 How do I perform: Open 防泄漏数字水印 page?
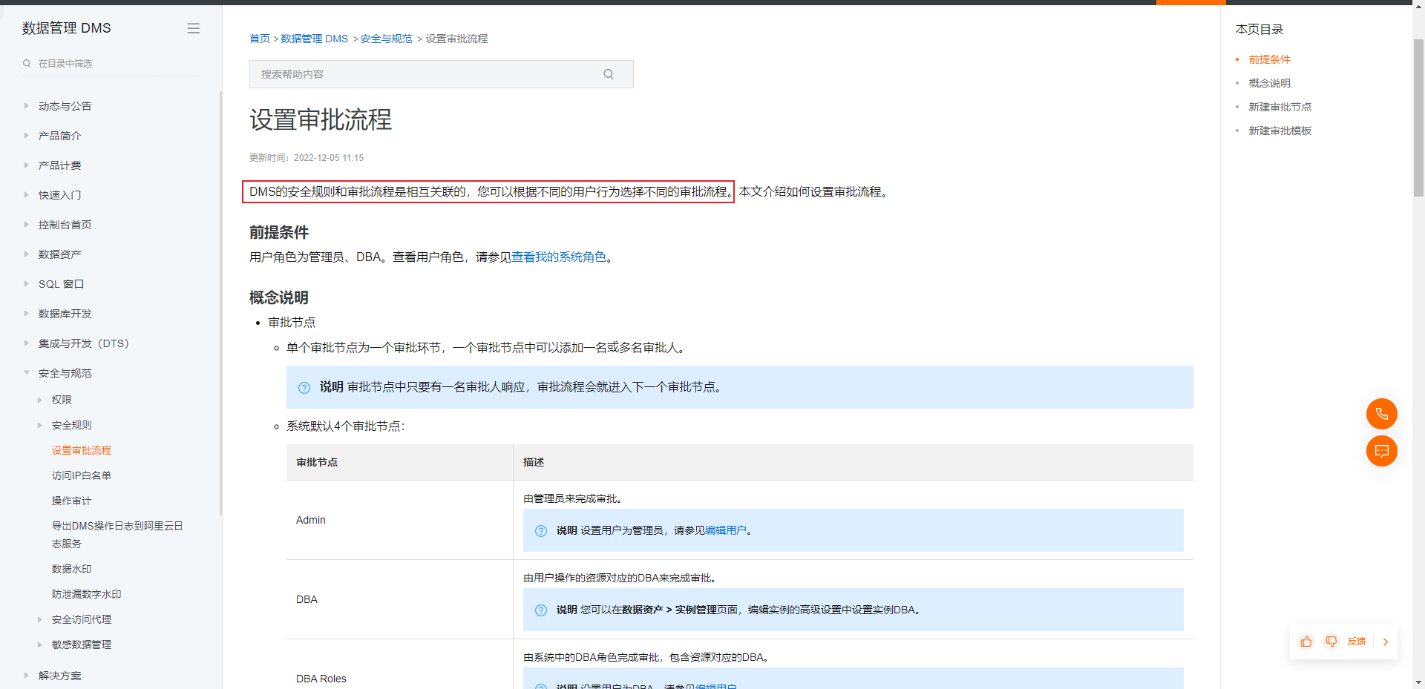point(87,594)
